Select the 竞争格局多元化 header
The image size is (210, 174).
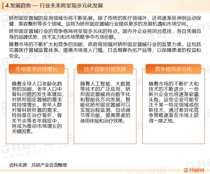pyautogui.click(x=173, y=69)
